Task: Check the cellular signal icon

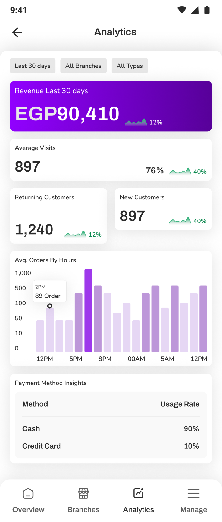Action: coord(195,10)
